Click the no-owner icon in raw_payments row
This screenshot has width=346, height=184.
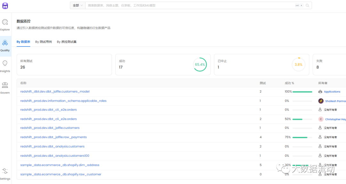[320, 137]
